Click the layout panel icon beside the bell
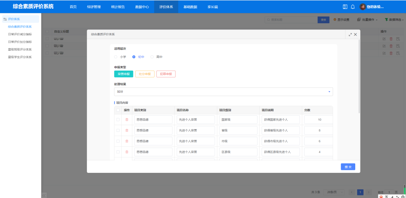This screenshot has height=198, width=406. [x=345, y=7]
